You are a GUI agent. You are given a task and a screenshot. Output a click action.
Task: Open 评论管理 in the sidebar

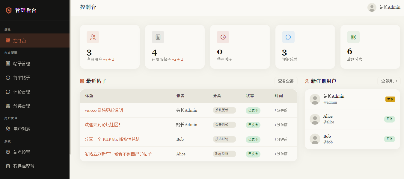(x=35, y=91)
